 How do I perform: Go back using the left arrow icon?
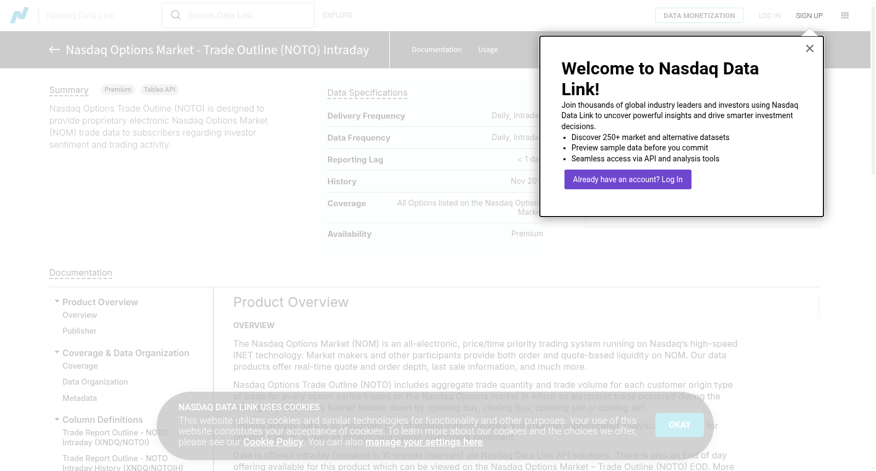55,50
